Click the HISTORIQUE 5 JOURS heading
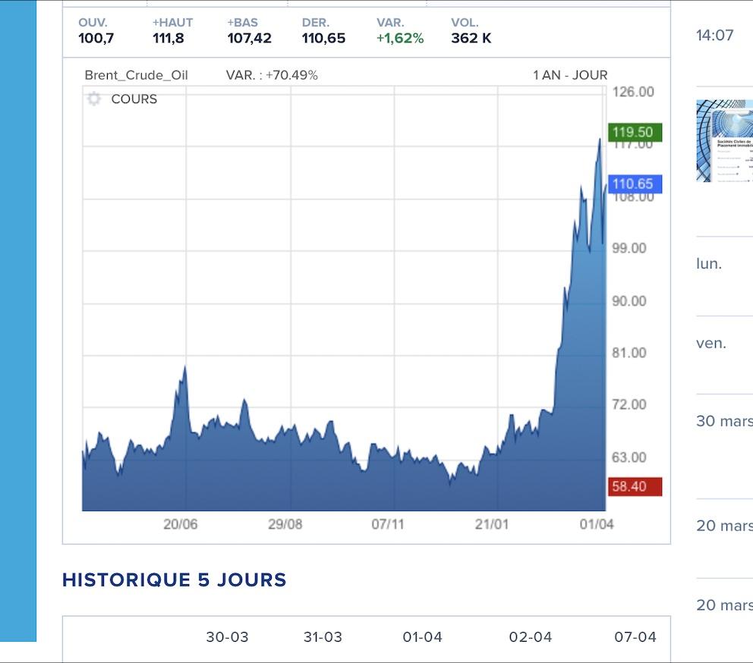 click(174, 580)
